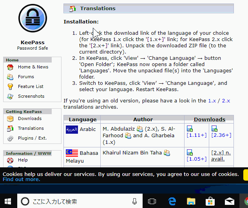Click the Bahasa Melayu Malaysian flag image

72,153
